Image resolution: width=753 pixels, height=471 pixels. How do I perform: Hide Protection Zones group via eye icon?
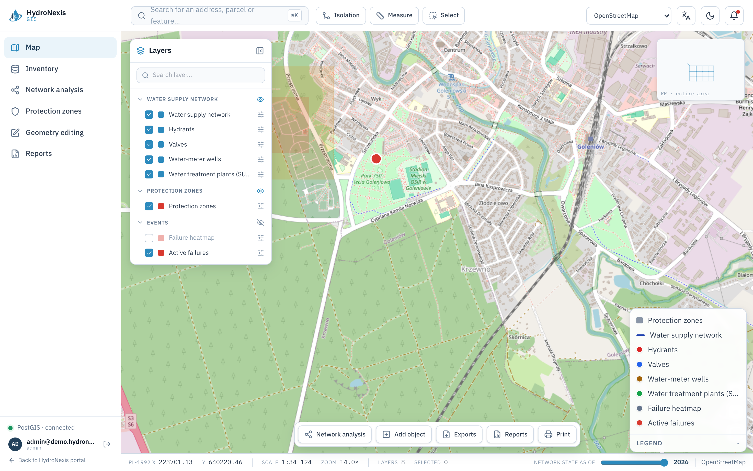260,191
